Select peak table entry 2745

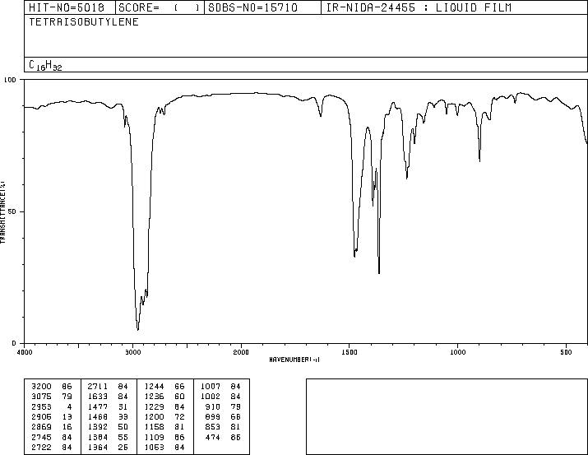[41, 438]
